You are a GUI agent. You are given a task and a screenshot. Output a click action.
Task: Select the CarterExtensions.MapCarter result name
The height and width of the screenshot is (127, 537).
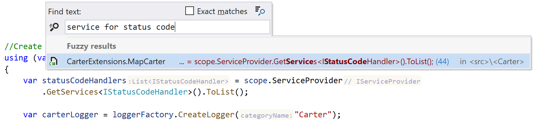116,61
